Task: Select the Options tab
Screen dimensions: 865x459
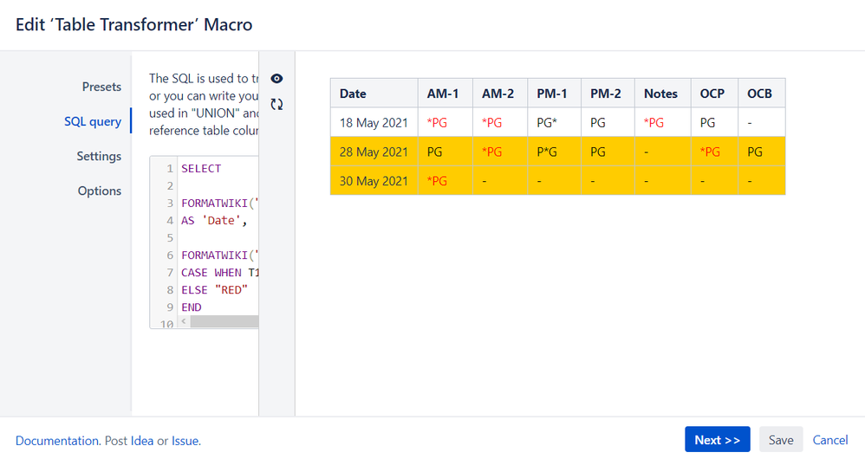Action: (100, 191)
